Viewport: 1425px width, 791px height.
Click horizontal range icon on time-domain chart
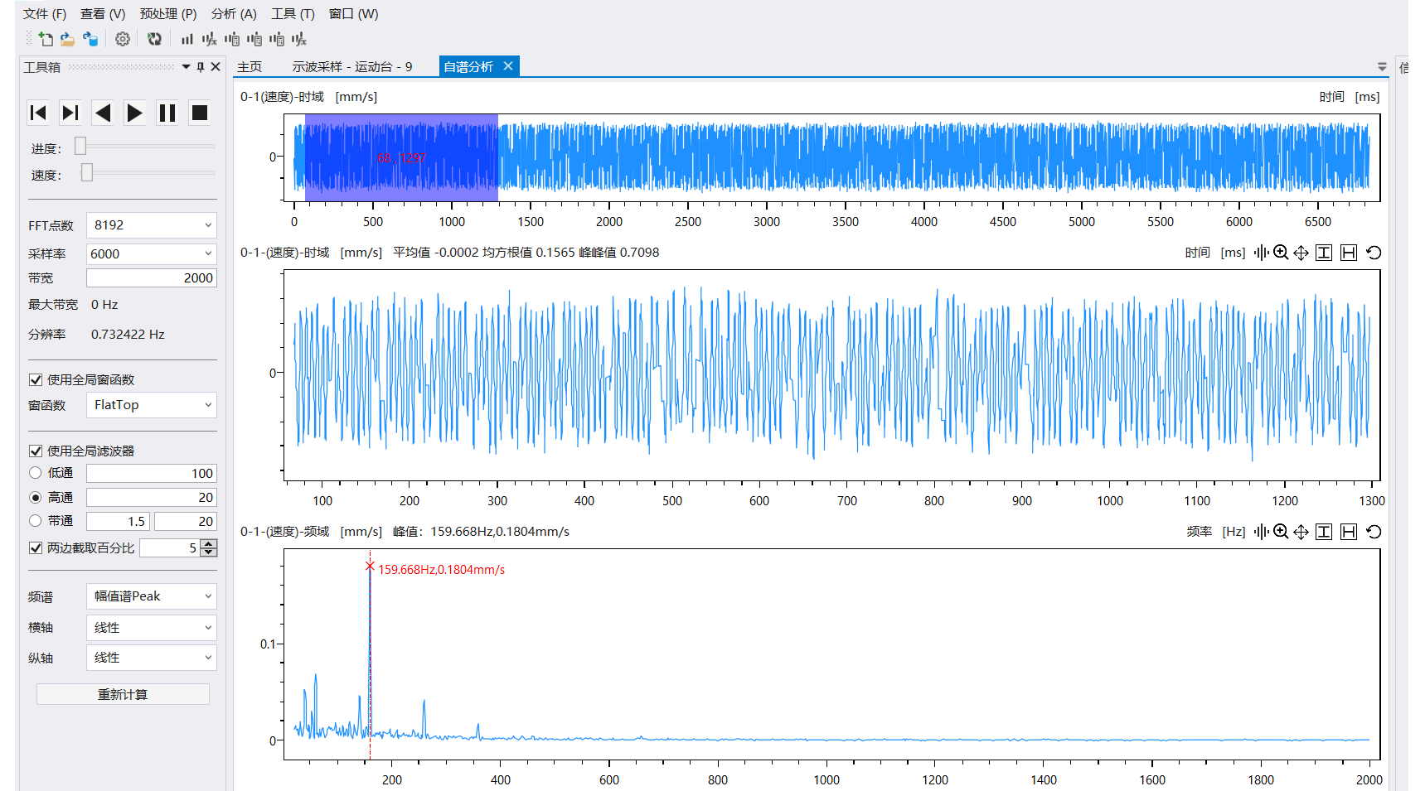1349,253
